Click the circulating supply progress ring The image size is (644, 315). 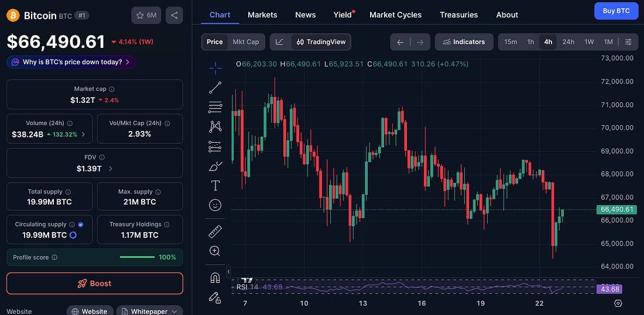click(x=73, y=235)
